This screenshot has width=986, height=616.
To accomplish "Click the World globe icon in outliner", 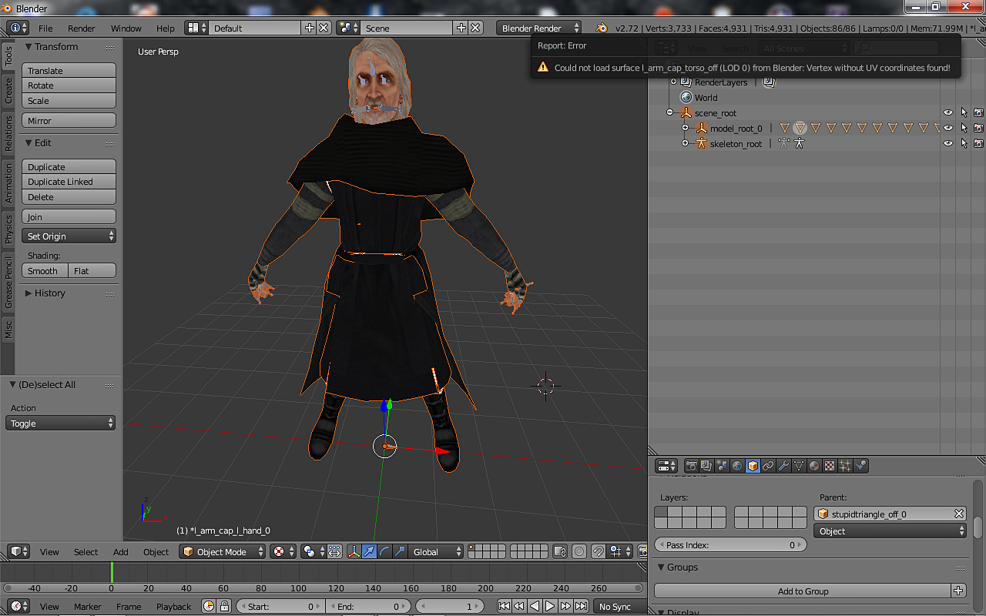I will [686, 98].
